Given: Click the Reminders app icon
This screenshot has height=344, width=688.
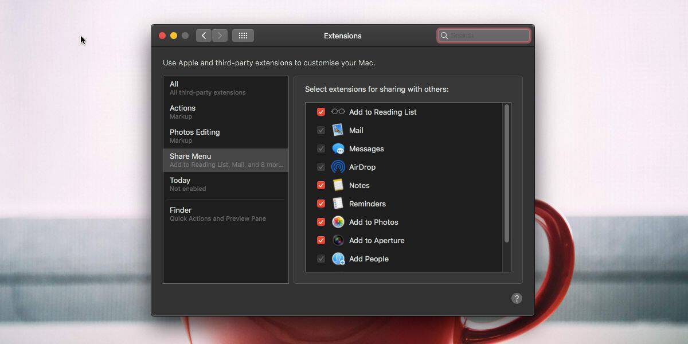Looking at the screenshot, I should (x=338, y=204).
